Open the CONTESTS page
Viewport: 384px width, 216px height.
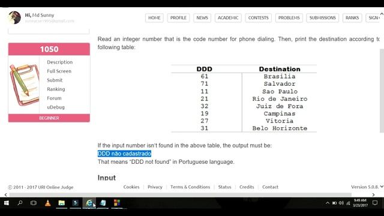click(x=259, y=18)
